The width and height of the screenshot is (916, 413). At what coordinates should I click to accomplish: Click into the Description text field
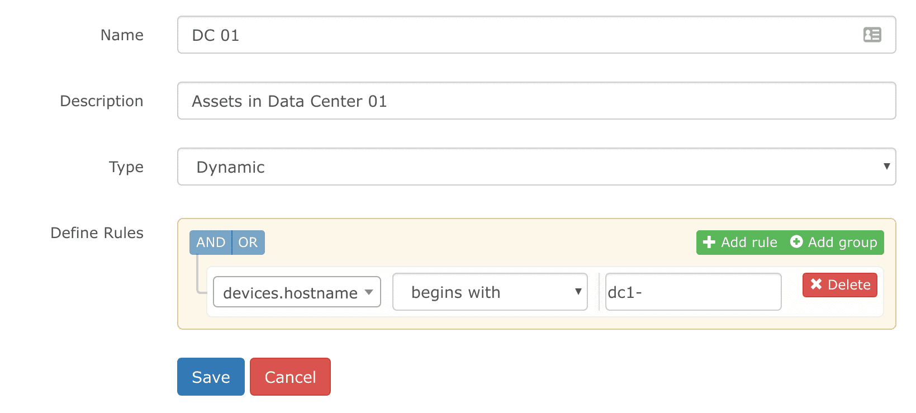click(x=537, y=101)
